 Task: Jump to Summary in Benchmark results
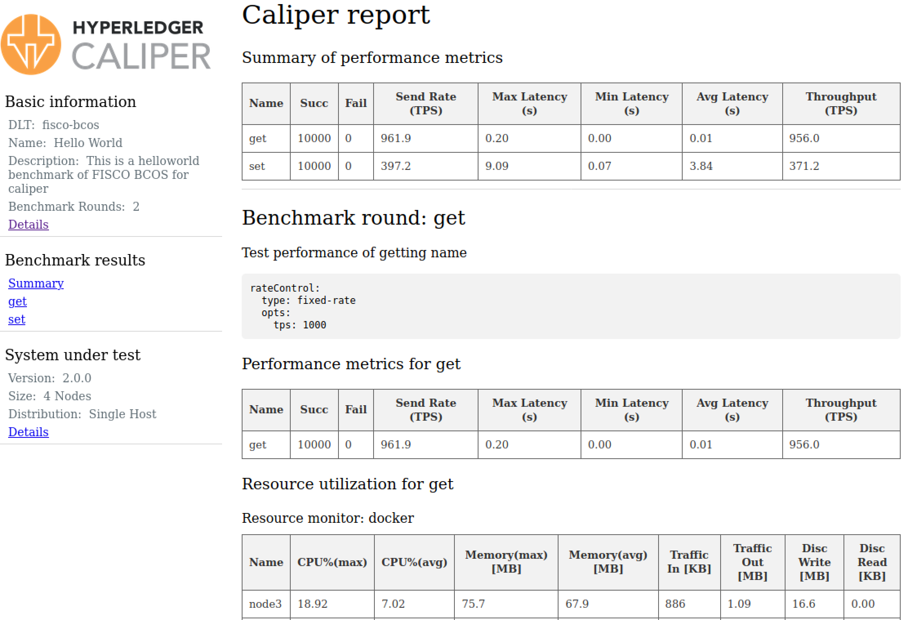click(x=36, y=283)
